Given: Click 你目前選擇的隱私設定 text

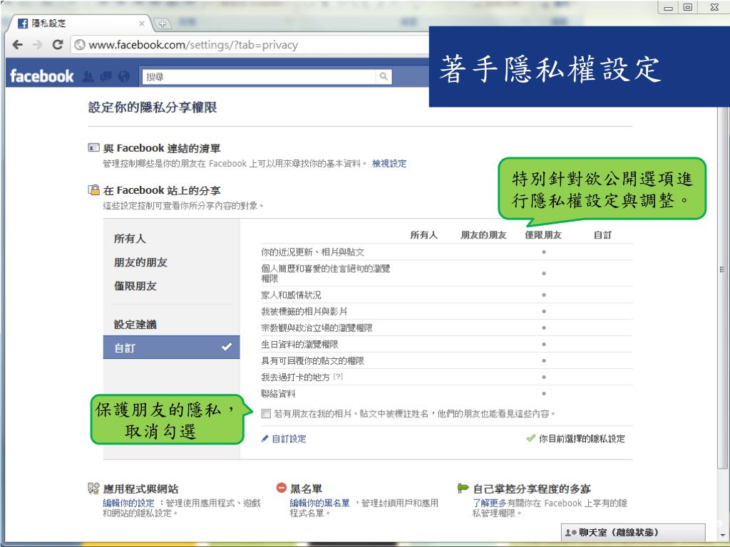Looking at the screenshot, I should pyautogui.click(x=582, y=439).
